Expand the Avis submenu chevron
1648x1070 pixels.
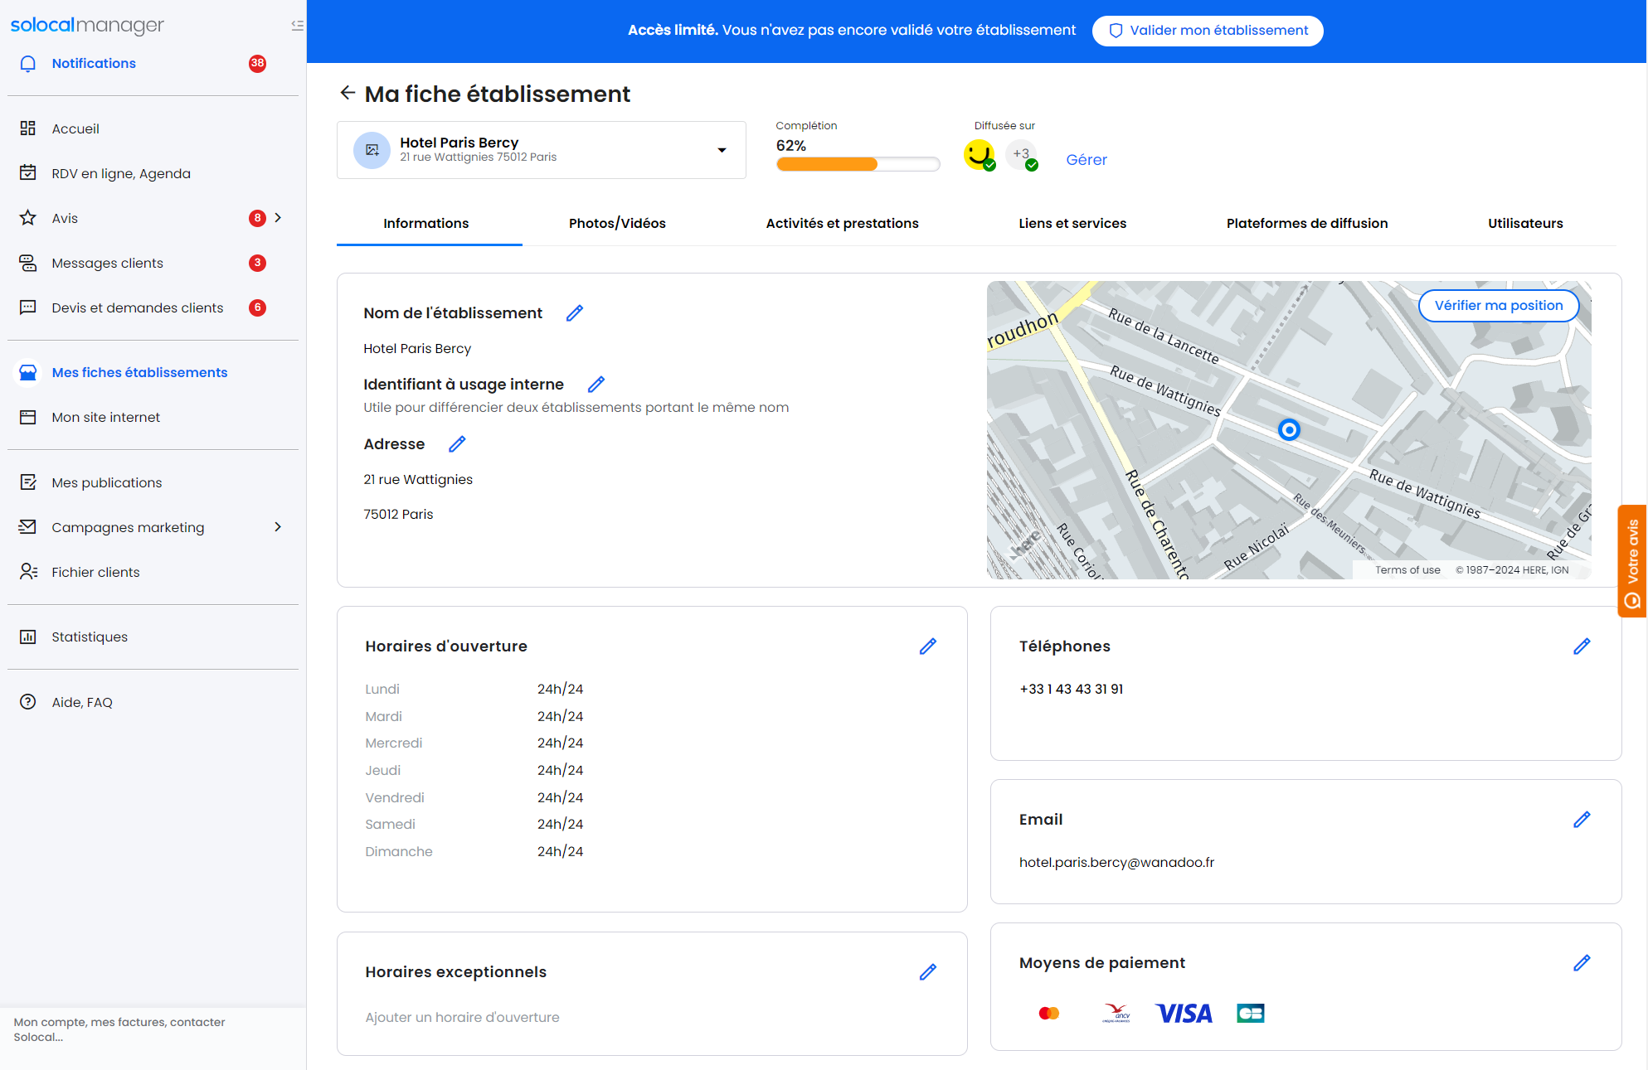point(278,218)
